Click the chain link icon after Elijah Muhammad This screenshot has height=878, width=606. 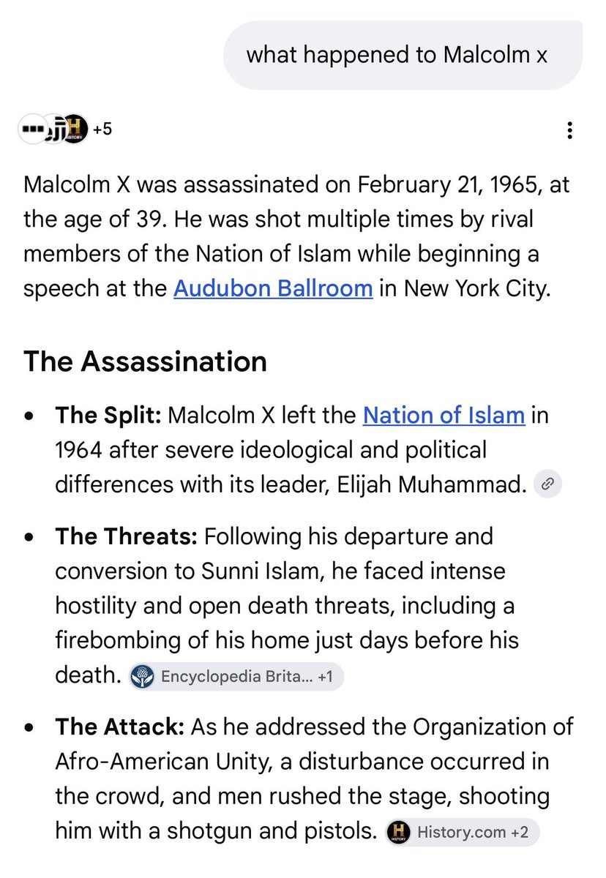coord(547,484)
